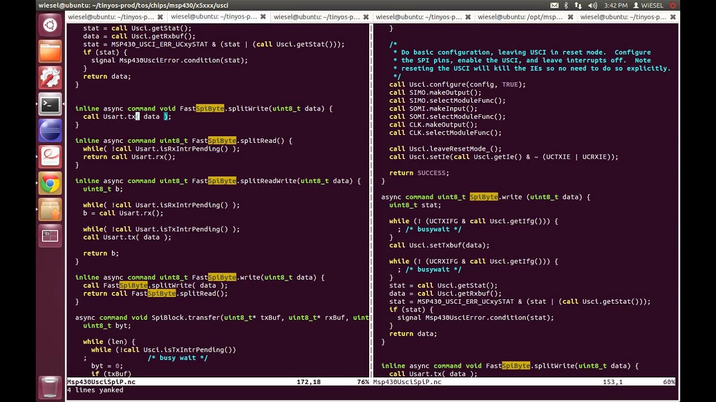Launch System Settings wrench icon in launcher

tap(50, 78)
